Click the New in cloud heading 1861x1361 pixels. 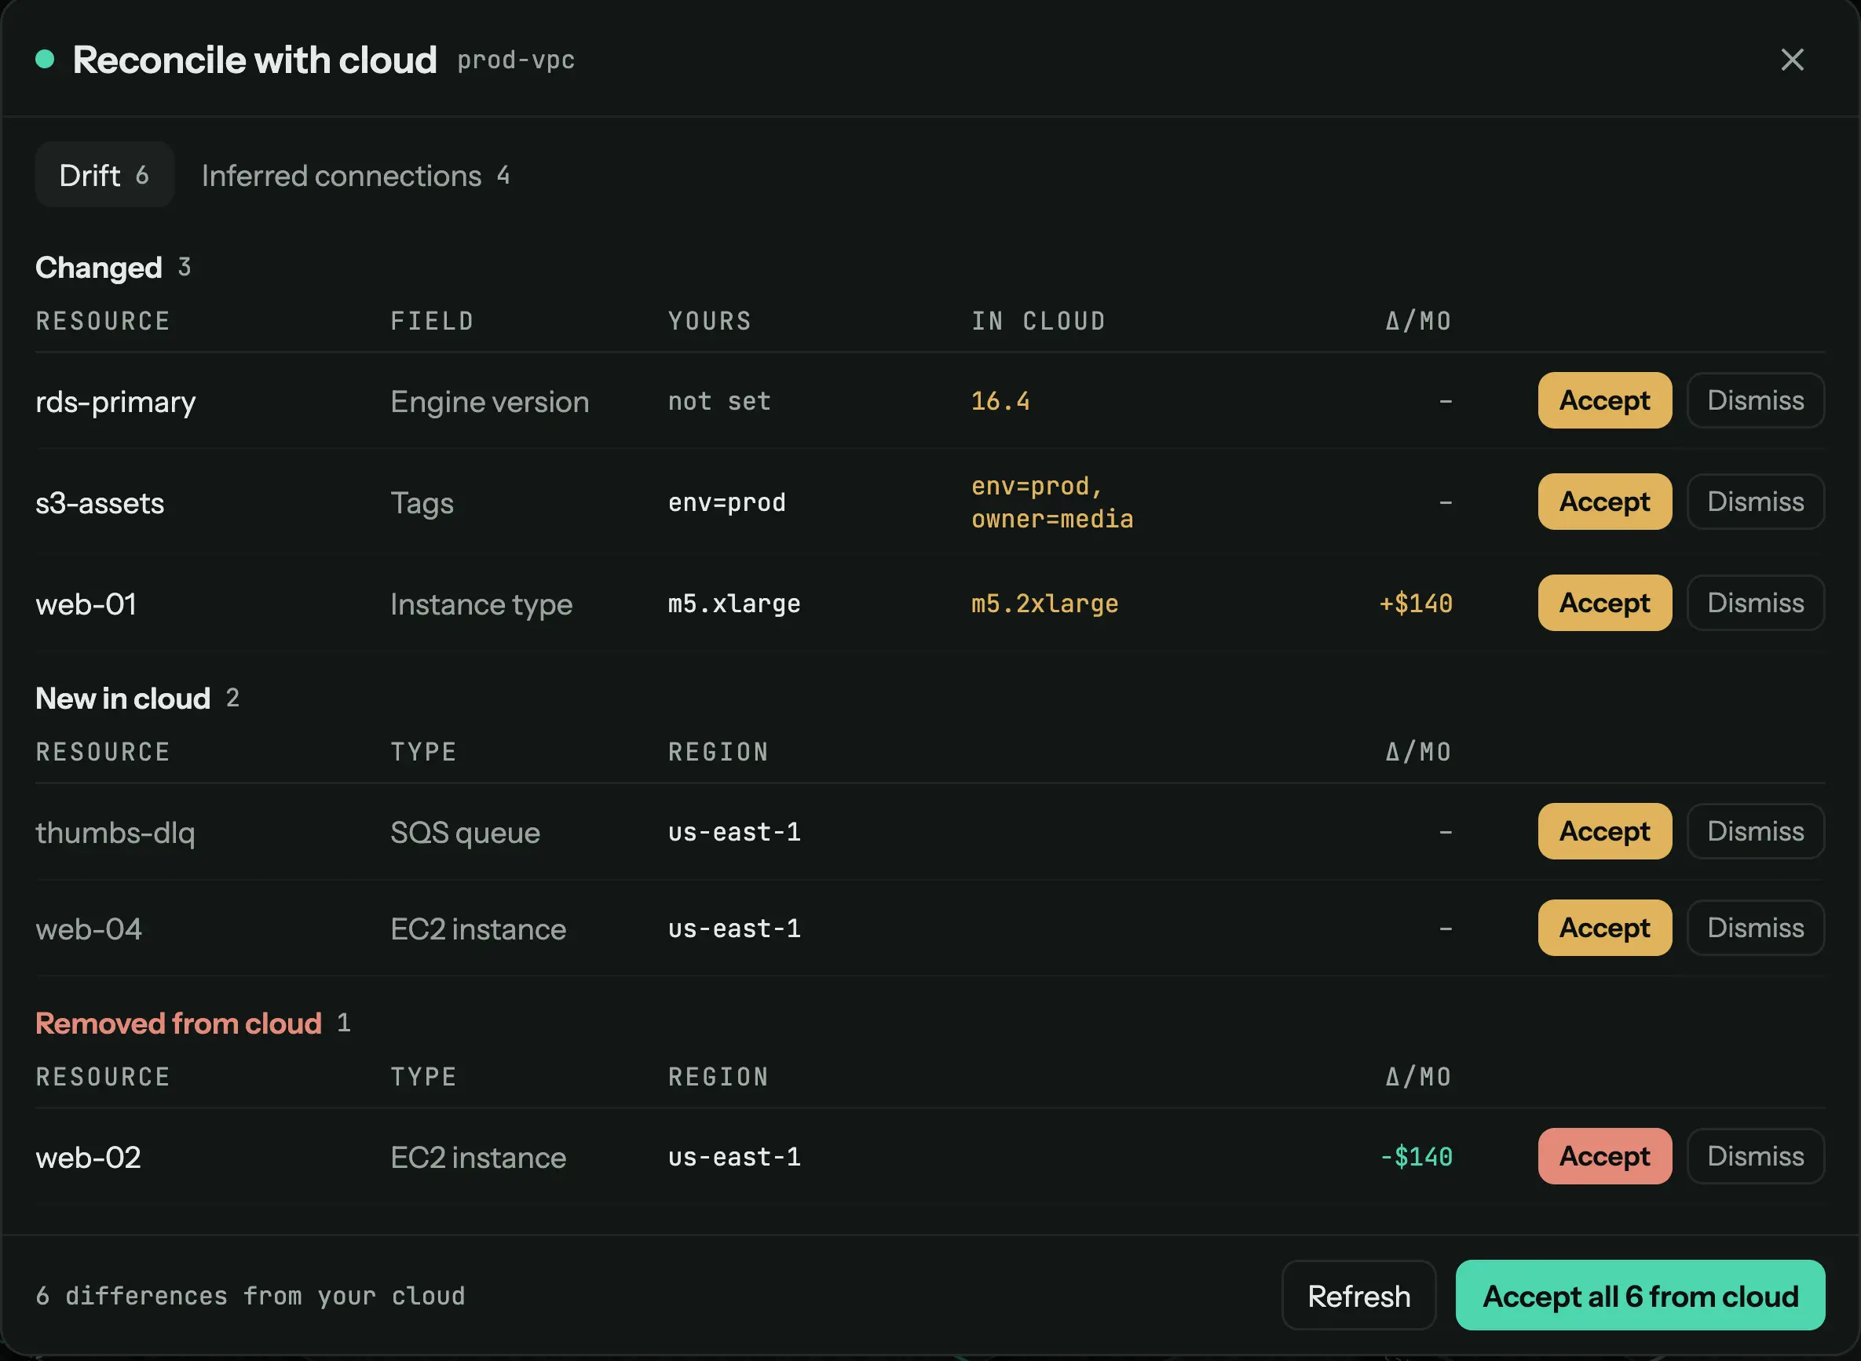pyautogui.click(x=122, y=699)
